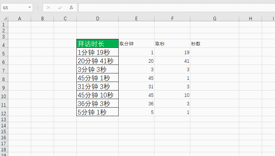
Task: Click the Cancel (X) formula bar icon
Action: tap(49, 8)
